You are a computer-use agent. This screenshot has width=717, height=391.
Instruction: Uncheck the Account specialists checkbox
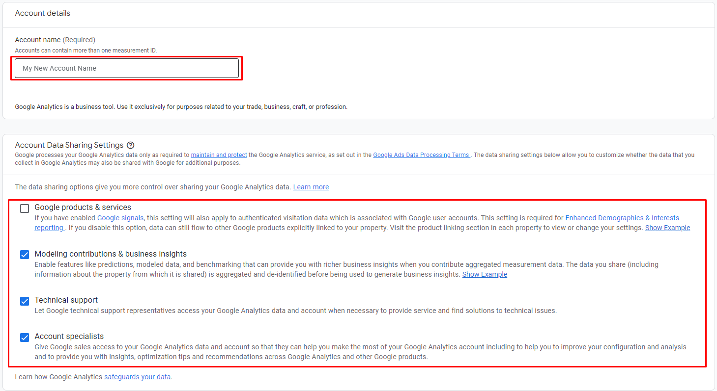click(25, 337)
